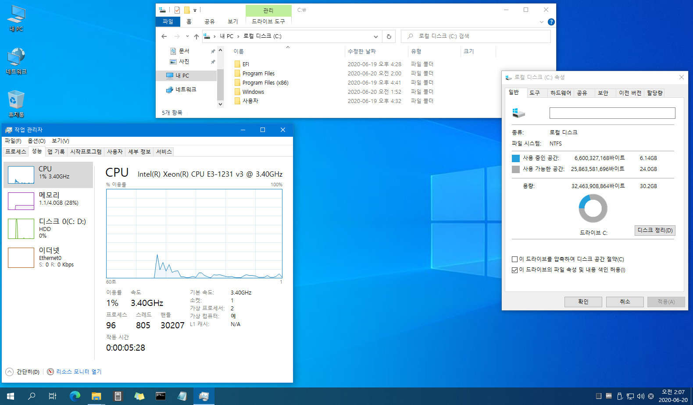Click the blue used space color box
The width and height of the screenshot is (693, 405).
click(x=516, y=158)
